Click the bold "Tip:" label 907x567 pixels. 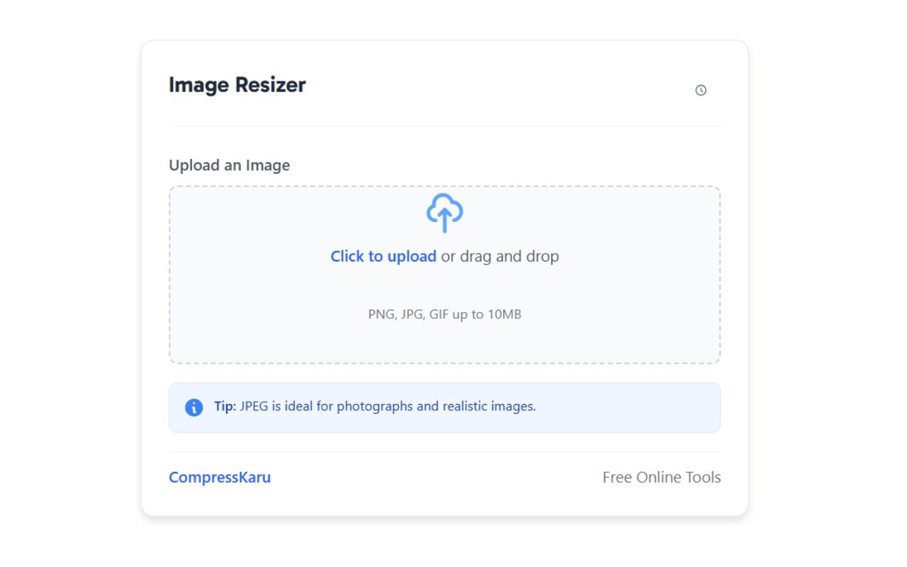tap(225, 407)
